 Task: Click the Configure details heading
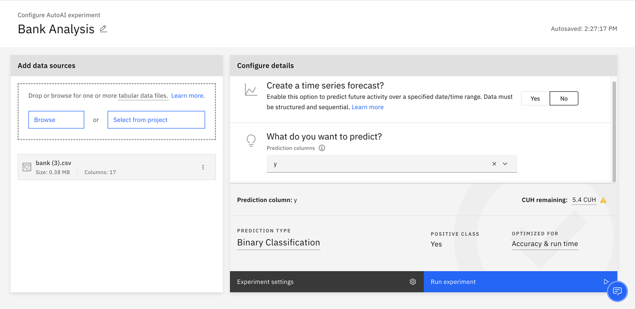[x=265, y=66]
